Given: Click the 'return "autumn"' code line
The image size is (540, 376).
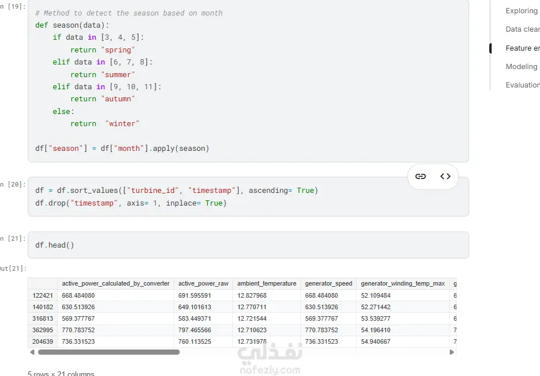Looking at the screenshot, I should (103, 99).
